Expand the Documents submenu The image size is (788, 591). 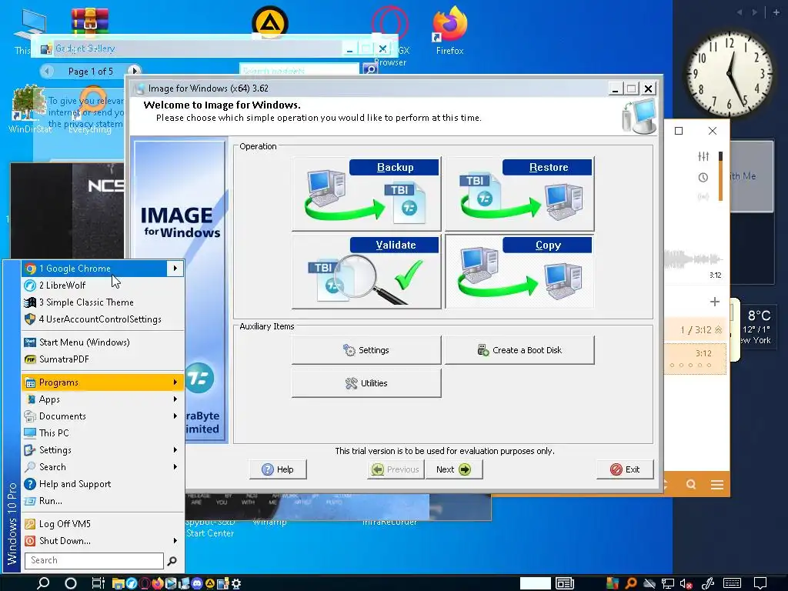(x=102, y=416)
